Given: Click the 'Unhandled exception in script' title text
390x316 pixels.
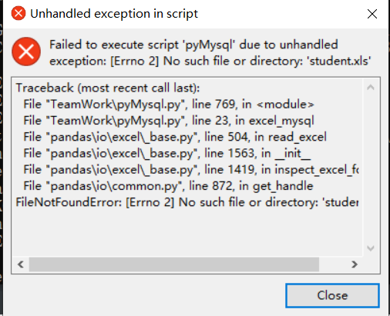Looking at the screenshot, I should 114,14.
